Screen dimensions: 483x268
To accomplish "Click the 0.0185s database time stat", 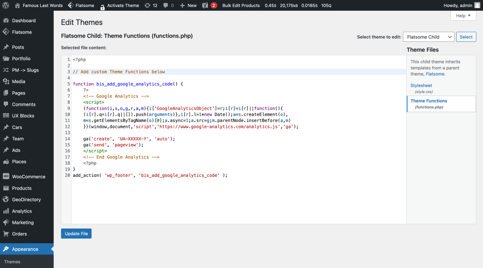I will [x=309, y=6].
